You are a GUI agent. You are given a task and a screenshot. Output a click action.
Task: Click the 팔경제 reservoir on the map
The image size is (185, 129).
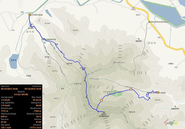pyautogui.click(x=14, y=61)
